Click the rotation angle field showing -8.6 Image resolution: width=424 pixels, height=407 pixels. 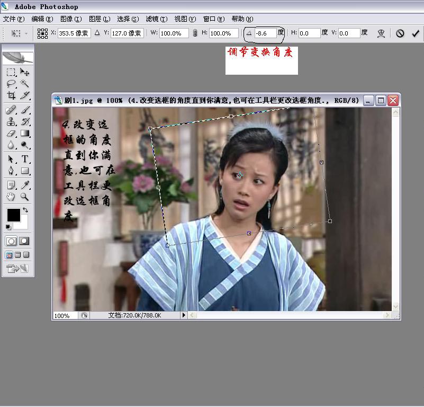click(x=266, y=33)
